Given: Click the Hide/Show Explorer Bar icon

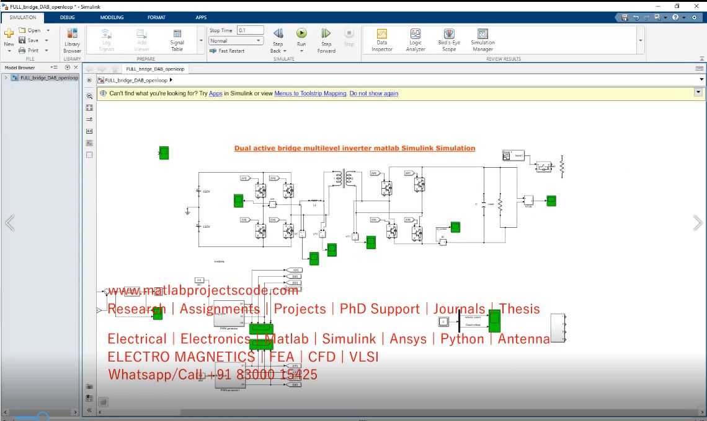Looking at the screenshot, I should 89,80.
